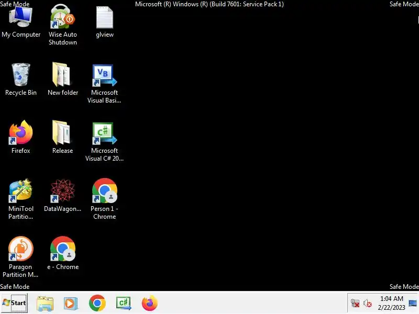Open the Start menu
This screenshot has height=314, width=419.
coord(14,303)
